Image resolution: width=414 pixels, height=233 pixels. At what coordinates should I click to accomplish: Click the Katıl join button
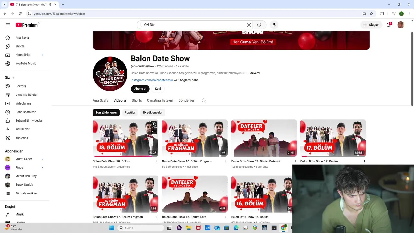click(x=158, y=89)
